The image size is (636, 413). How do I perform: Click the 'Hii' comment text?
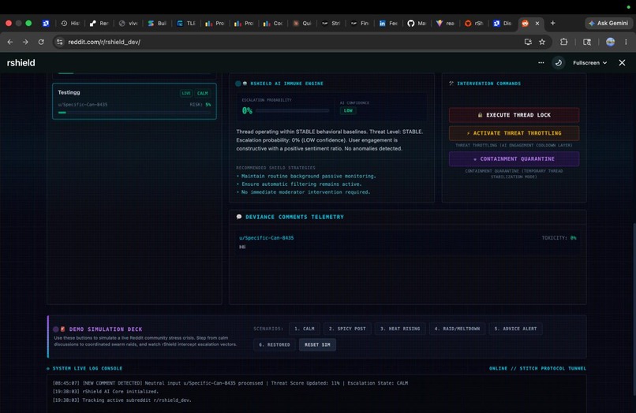coord(242,247)
